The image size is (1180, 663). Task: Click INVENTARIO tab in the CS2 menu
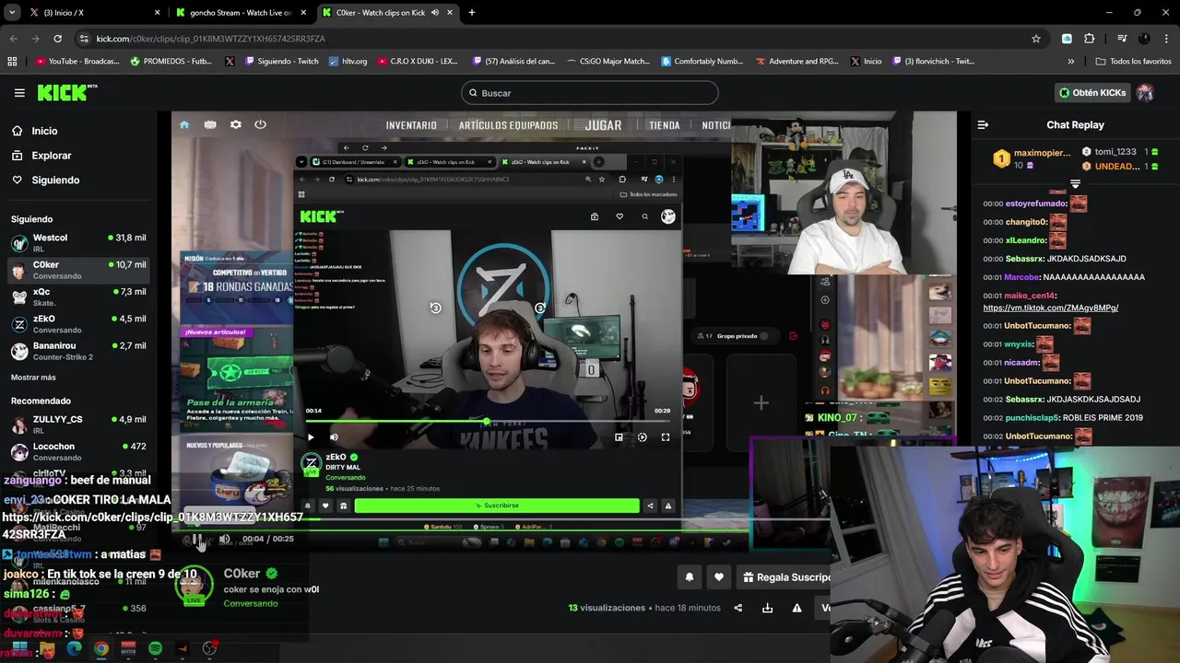[411, 126]
